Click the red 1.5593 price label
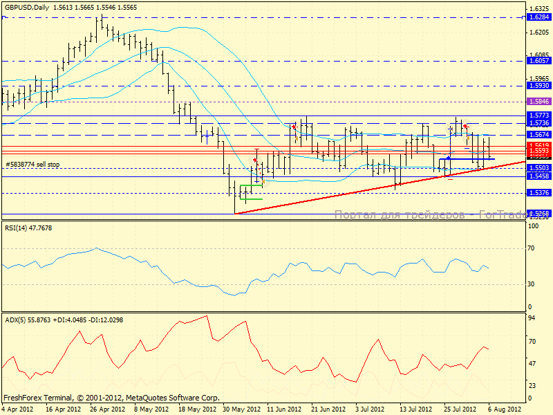 538,150
